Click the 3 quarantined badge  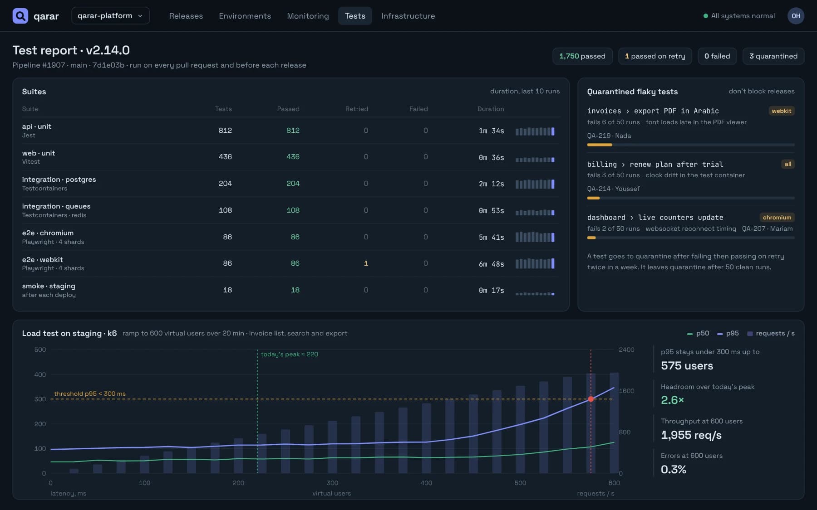773,56
